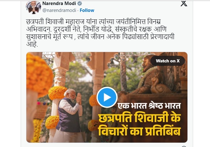This screenshot has width=210, height=147.
Task: Click the X in the 'Watch on X' label
Action: coord(178,61)
